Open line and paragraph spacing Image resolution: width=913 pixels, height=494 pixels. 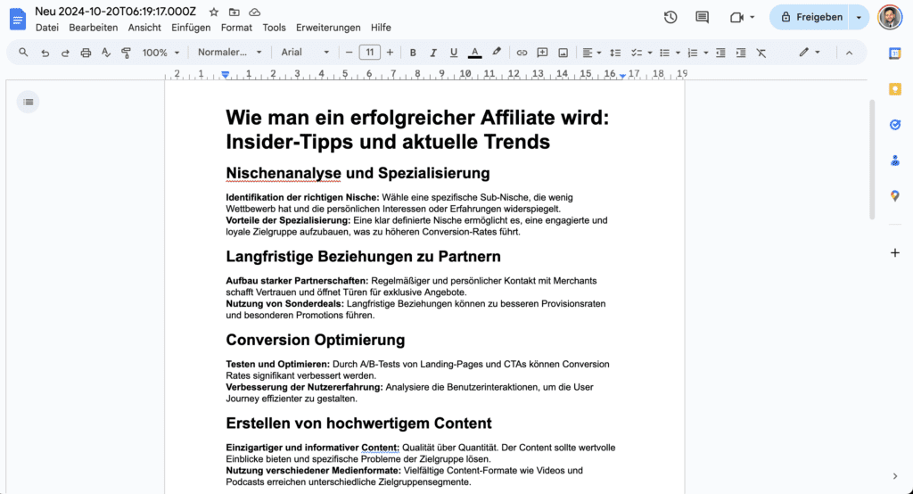click(x=615, y=53)
